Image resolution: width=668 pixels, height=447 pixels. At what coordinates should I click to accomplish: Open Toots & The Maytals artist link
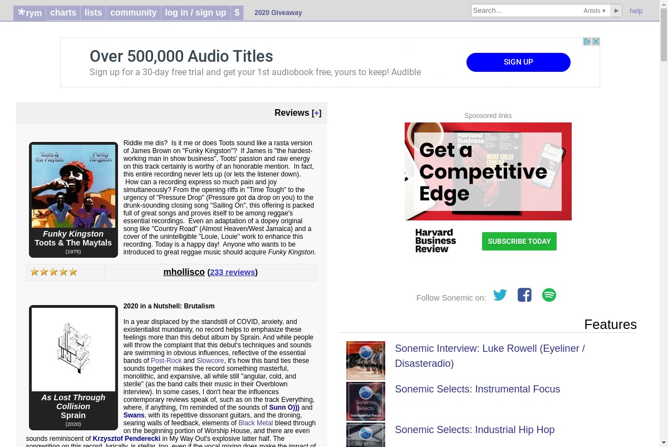tap(73, 243)
